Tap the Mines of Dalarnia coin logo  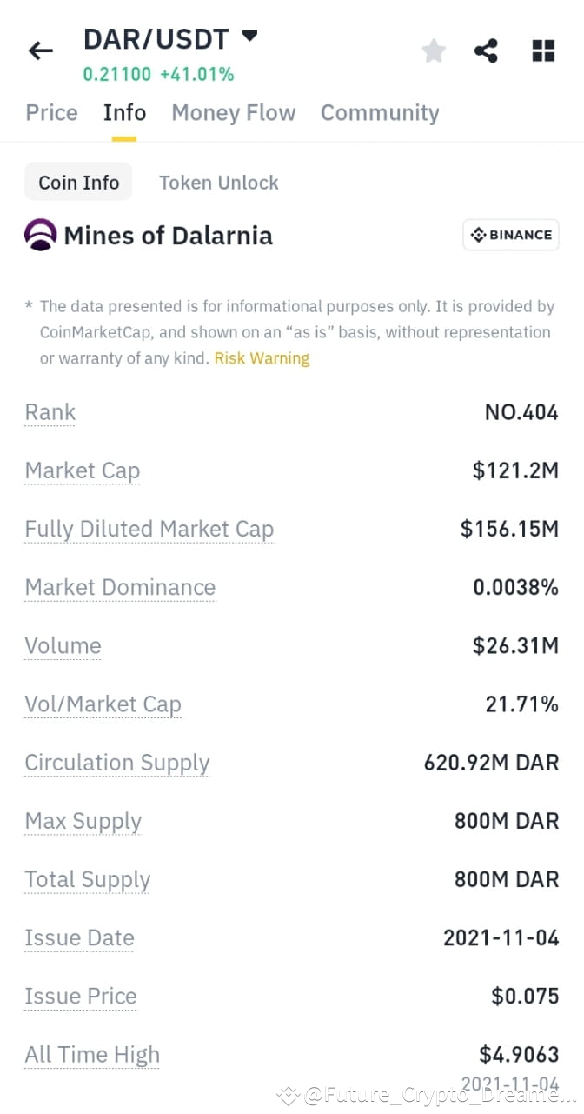39,235
